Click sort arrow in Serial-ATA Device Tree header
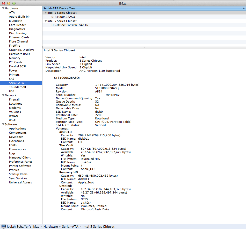The height and width of the screenshot is (229, 246). coord(244,8)
